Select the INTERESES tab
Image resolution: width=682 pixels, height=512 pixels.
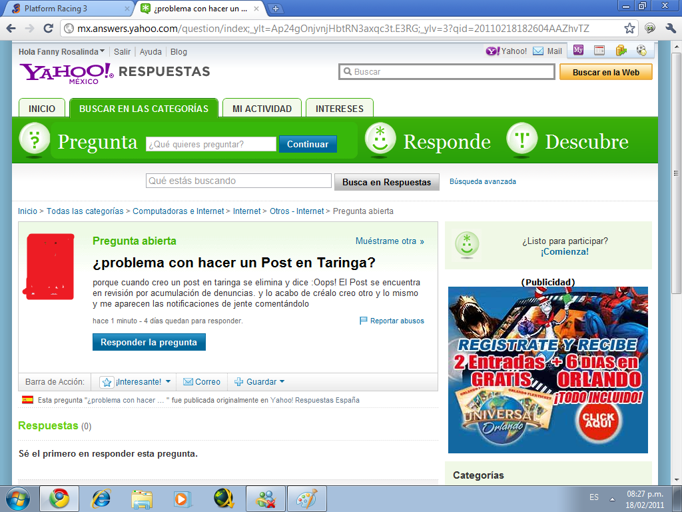point(339,109)
